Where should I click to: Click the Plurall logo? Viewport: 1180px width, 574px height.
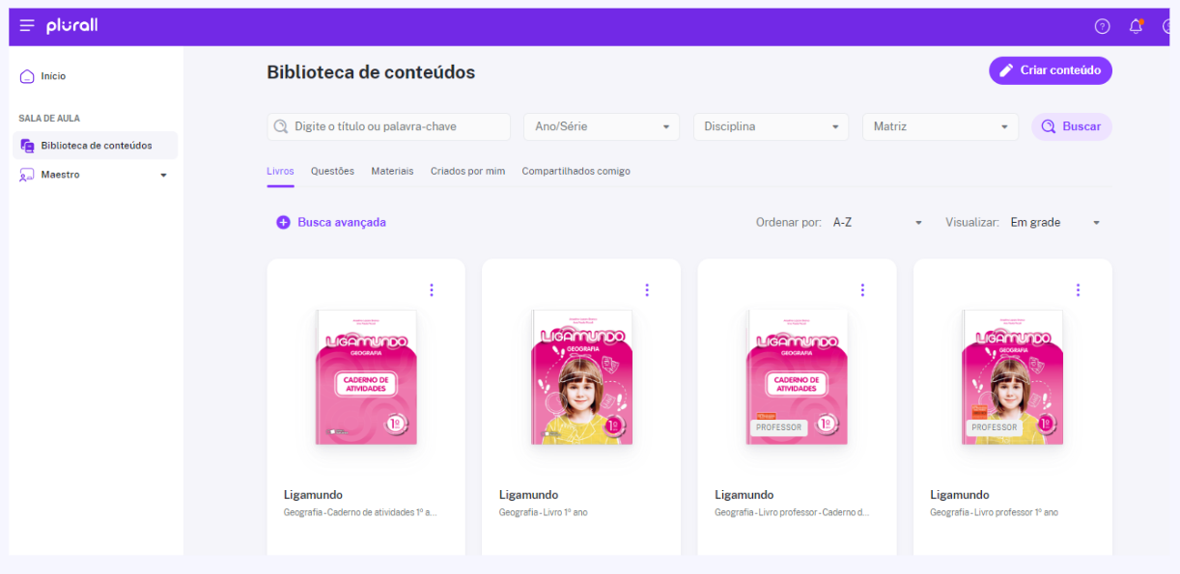pyautogui.click(x=71, y=26)
